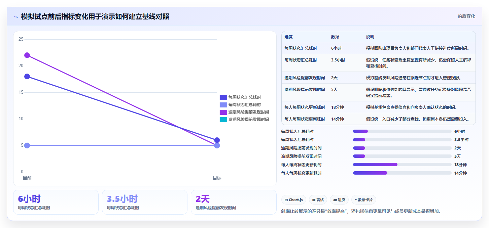The width and height of the screenshot is (489, 228).
Task: Click the Chart.js chip icon
Action: coord(286,200)
